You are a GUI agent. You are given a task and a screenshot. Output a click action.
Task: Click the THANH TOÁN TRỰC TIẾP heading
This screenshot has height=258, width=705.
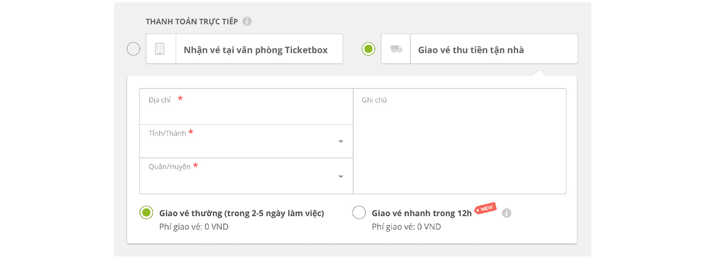coord(192,21)
